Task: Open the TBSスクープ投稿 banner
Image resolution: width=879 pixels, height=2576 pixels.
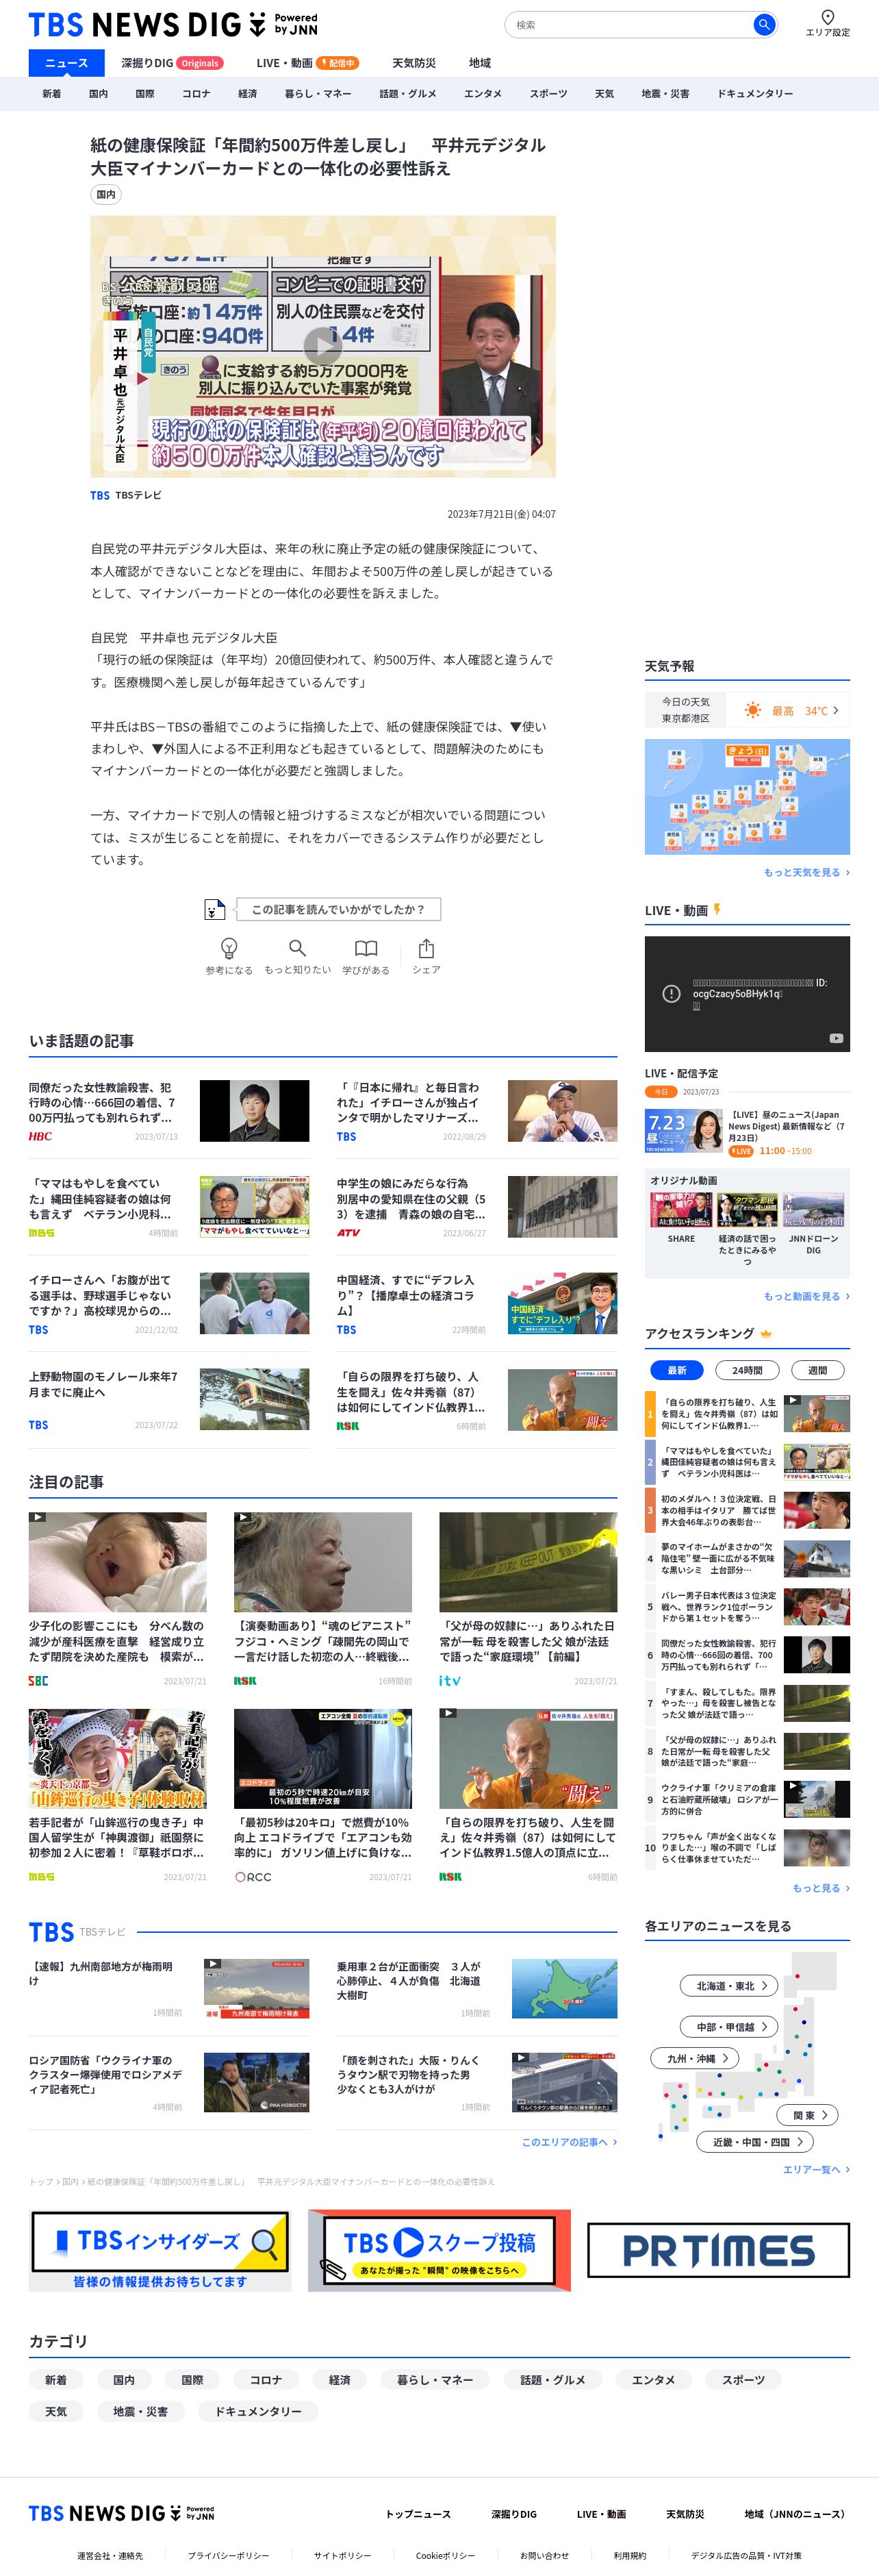Action: point(439,2250)
